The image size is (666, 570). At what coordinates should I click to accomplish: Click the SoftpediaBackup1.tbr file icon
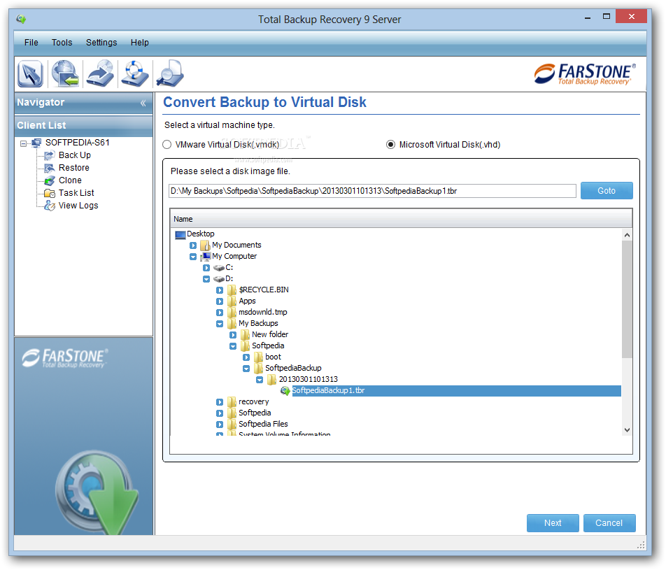point(285,391)
